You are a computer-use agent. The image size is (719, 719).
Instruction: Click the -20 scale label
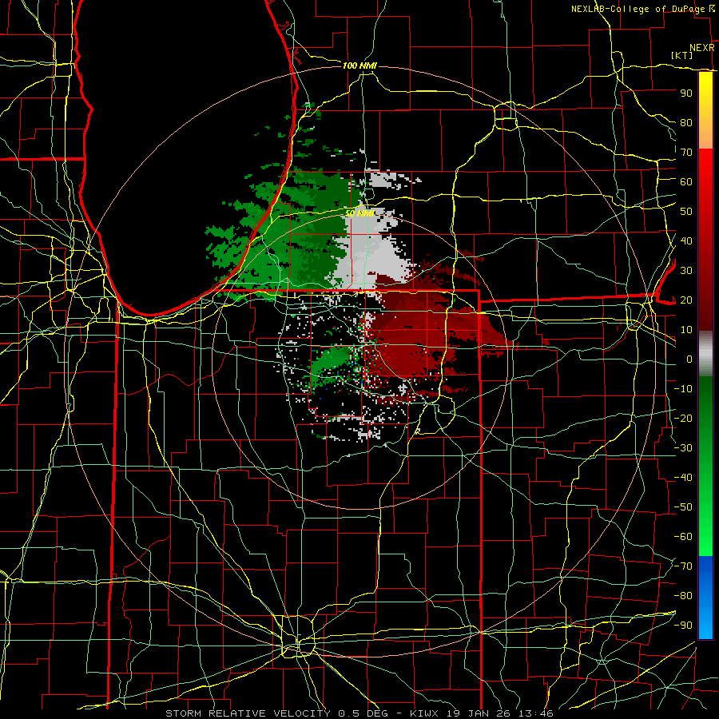[x=683, y=419]
